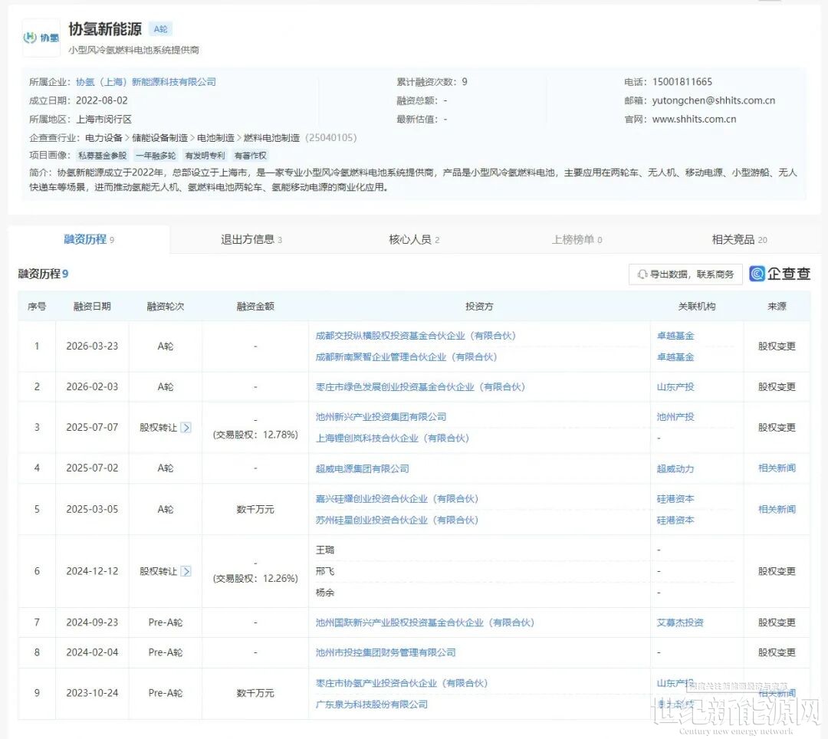Click the A轮 tag beside company name

point(160,29)
